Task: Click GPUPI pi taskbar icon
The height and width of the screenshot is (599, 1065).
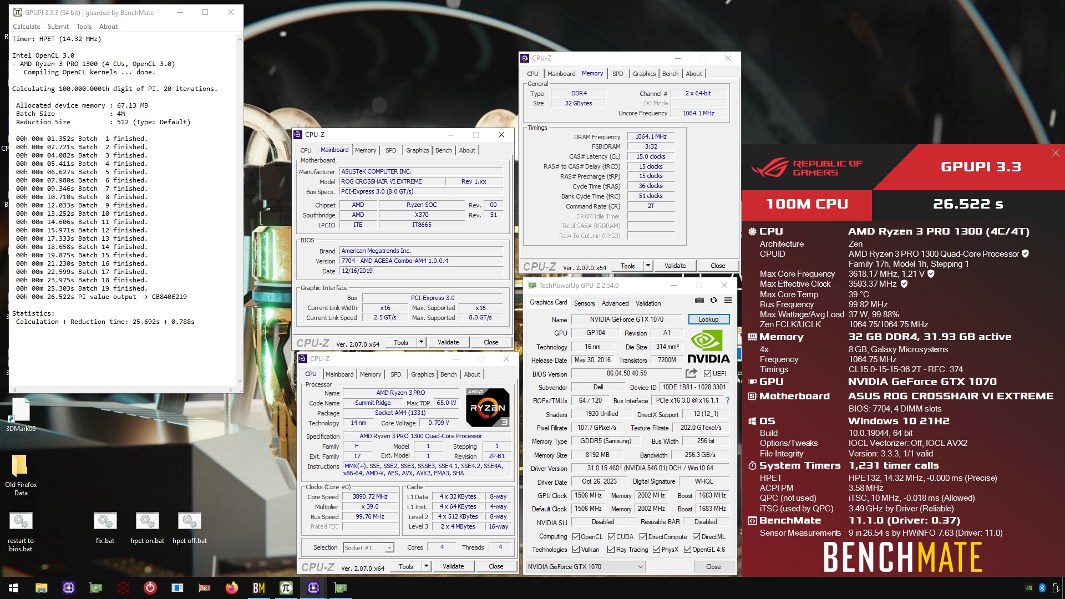Action: coord(286,588)
